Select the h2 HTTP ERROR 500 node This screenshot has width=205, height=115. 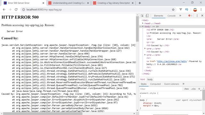[160, 30]
